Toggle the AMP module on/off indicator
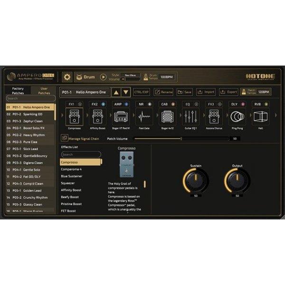The height and width of the screenshot is (285, 285). coord(127,104)
